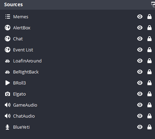This screenshot has height=139, width=155.
Task: Click the LoafinAround text source icon
Action: (7, 61)
